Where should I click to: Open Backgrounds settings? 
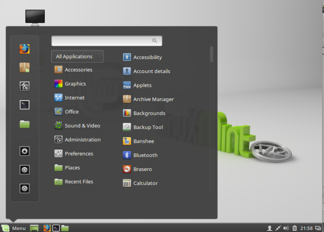tap(144, 113)
